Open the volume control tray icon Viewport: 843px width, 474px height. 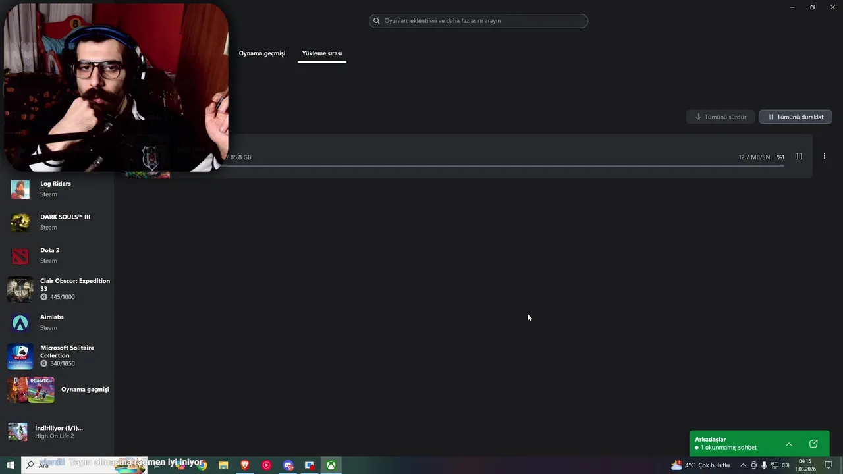pos(785,465)
